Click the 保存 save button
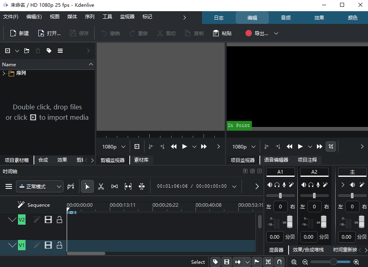 [x=79, y=33]
